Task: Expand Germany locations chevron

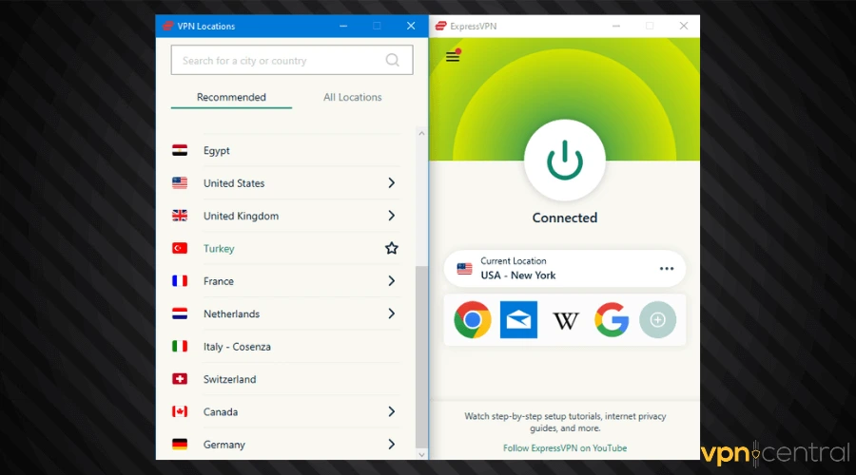Action: (x=392, y=445)
